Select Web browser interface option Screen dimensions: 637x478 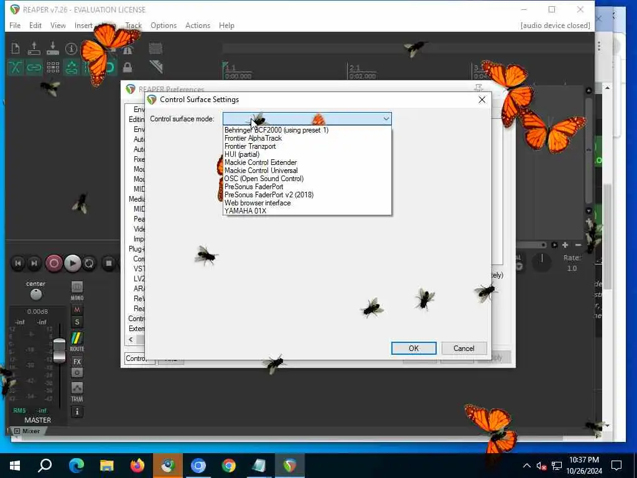coord(307,203)
